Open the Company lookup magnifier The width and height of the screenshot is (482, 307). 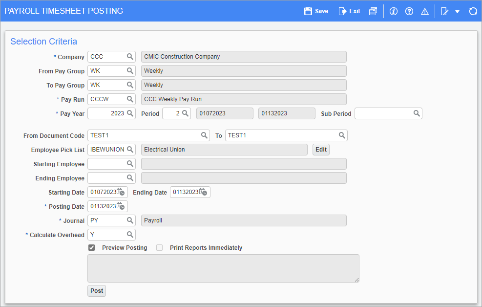pos(130,57)
